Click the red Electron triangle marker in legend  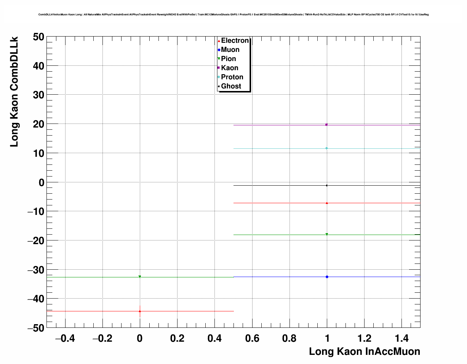point(219,41)
